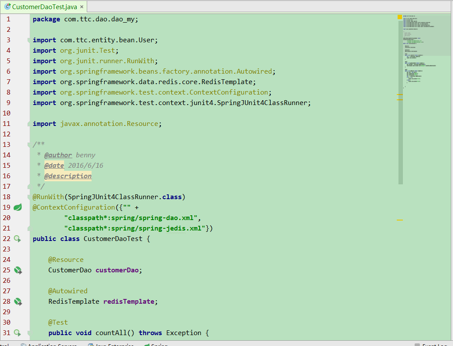Select the CustomerDaoTest.java editor tab

click(44, 7)
